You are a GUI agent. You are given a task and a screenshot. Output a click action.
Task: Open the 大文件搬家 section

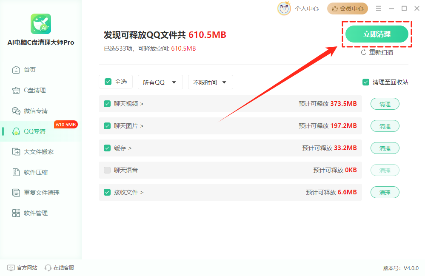point(41,152)
